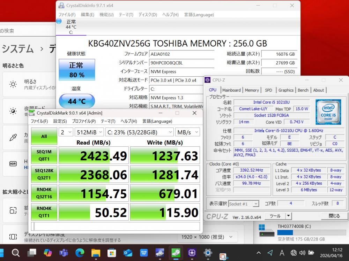Open Outlook taskbar icon

click(128, 253)
